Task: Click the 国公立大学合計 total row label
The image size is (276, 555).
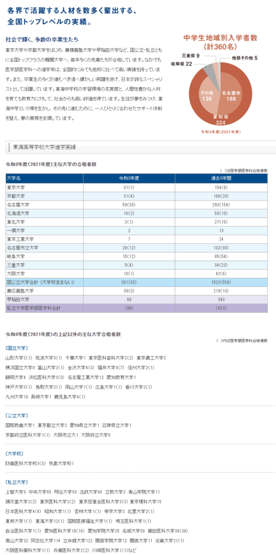Action: pos(44,282)
